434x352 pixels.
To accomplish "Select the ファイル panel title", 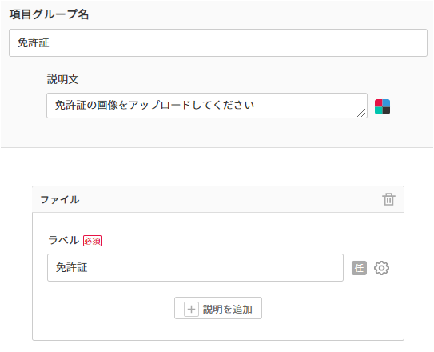I will pyautogui.click(x=60, y=199).
